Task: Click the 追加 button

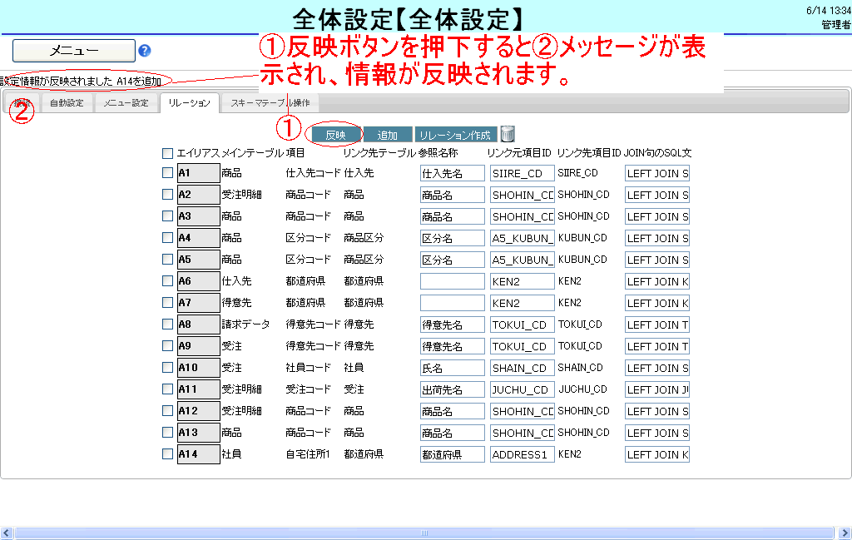Action: pos(388,135)
